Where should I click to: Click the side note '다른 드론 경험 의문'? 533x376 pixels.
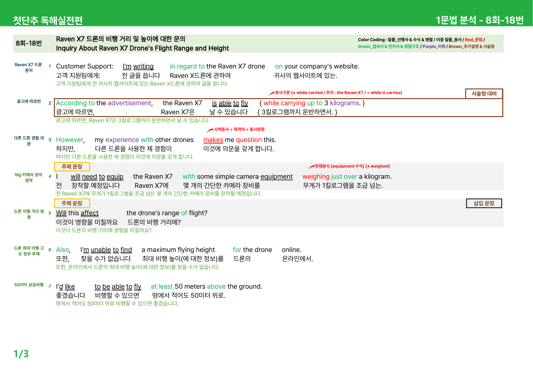click(x=29, y=141)
